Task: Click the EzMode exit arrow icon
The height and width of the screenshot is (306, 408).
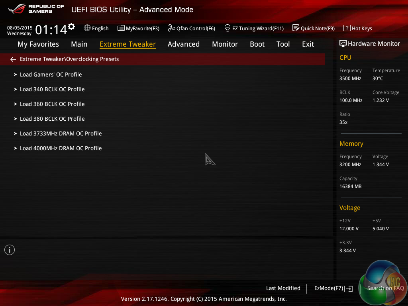Action: click(x=349, y=288)
